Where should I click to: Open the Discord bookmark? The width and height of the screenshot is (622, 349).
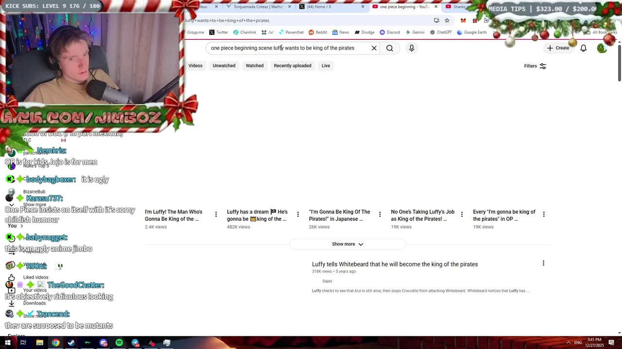390,32
